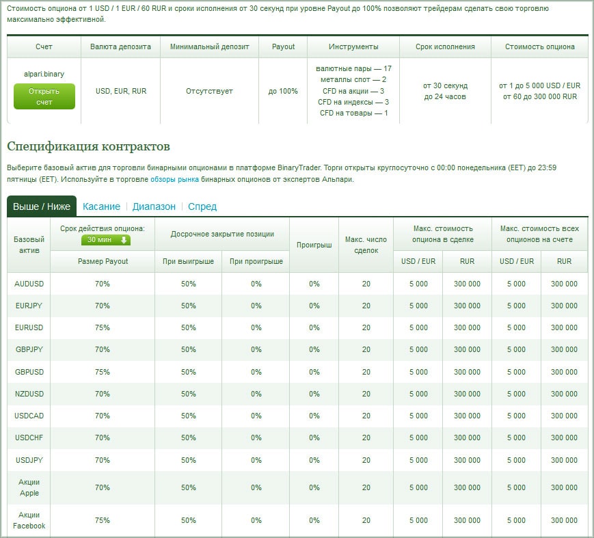Switch to the Касание tab
The image size is (594, 538).
[x=101, y=206]
